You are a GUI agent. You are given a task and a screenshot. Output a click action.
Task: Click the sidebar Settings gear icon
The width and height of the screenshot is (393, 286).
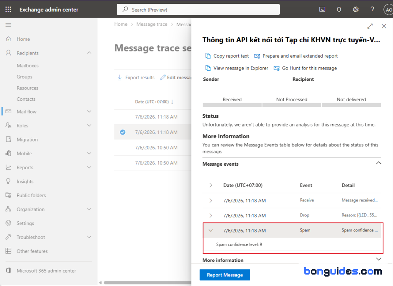[x=8, y=223]
